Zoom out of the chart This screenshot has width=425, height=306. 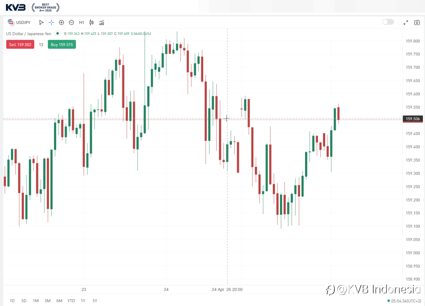[x=71, y=23]
